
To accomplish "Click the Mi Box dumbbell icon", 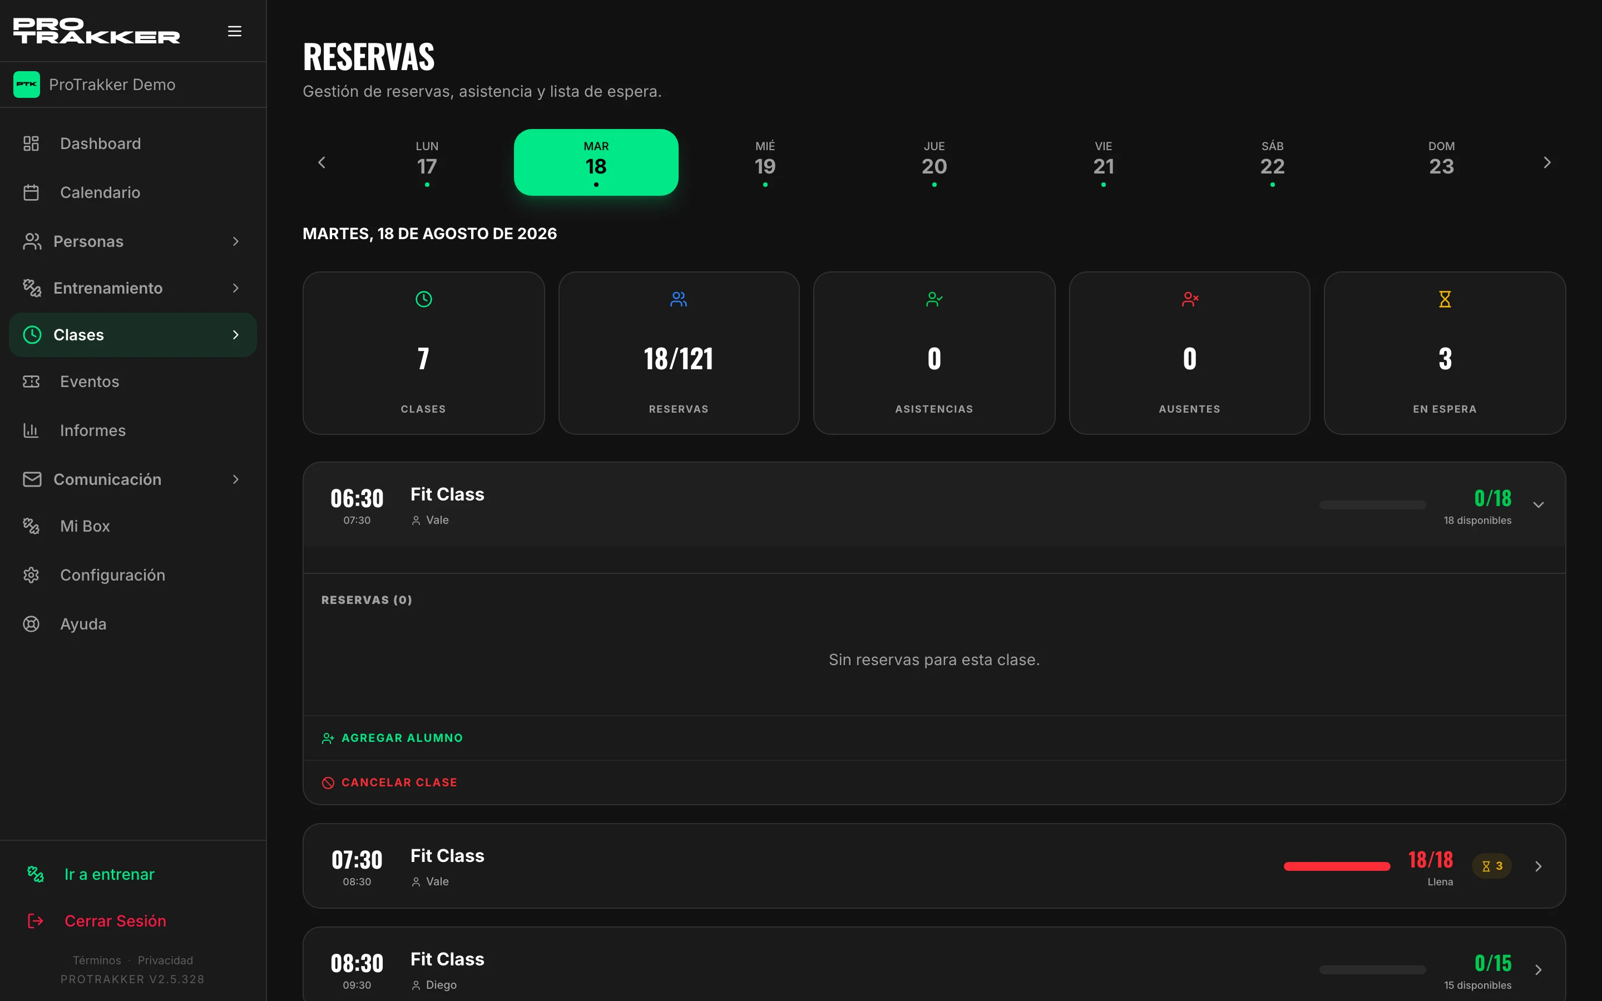I will (x=31, y=526).
